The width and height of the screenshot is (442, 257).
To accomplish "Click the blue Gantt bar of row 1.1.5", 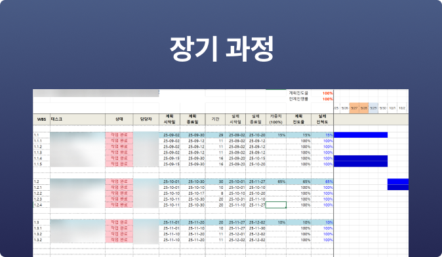I will pyautogui.click(x=361, y=164).
